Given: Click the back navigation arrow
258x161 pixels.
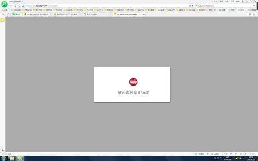Looking at the screenshot, I should click(11, 5).
